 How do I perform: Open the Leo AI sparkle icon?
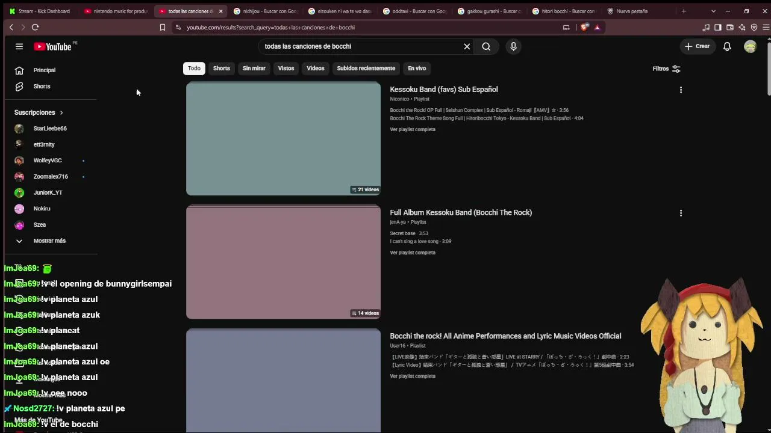tap(742, 27)
